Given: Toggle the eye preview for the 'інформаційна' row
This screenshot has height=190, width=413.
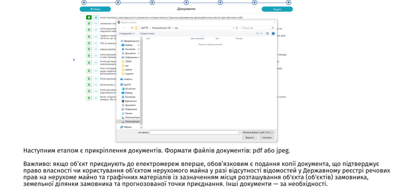Looking at the screenshot, I should click(96, 49).
